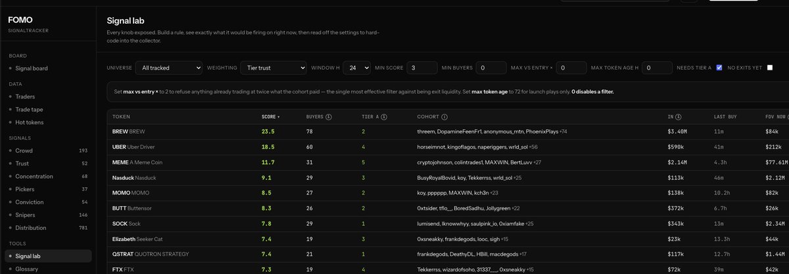789x274 pixels.
Task: Sort by the SCORE column header
Action: point(271,117)
